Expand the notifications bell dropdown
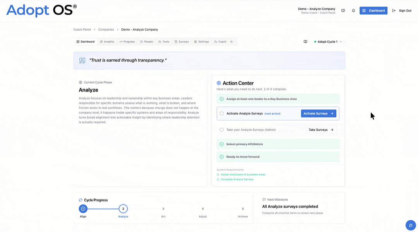 tap(353, 10)
